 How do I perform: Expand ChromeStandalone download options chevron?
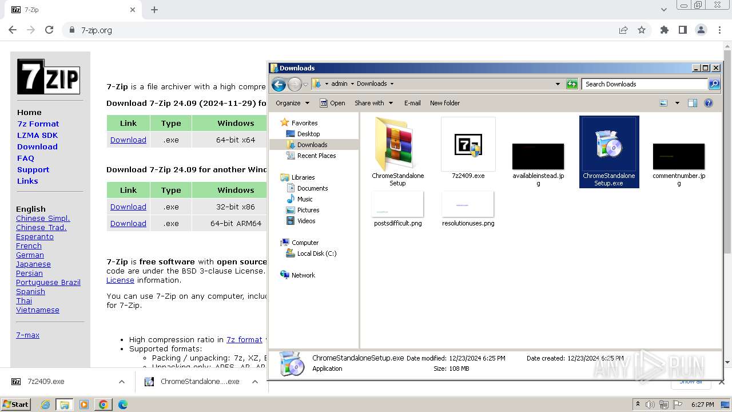(255, 382)
